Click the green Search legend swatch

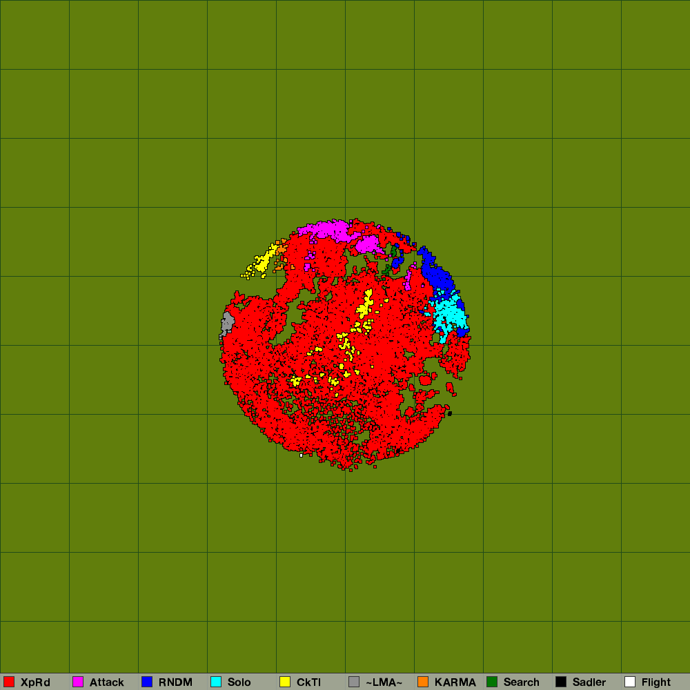pyautogui.click(x=492, y=682)
